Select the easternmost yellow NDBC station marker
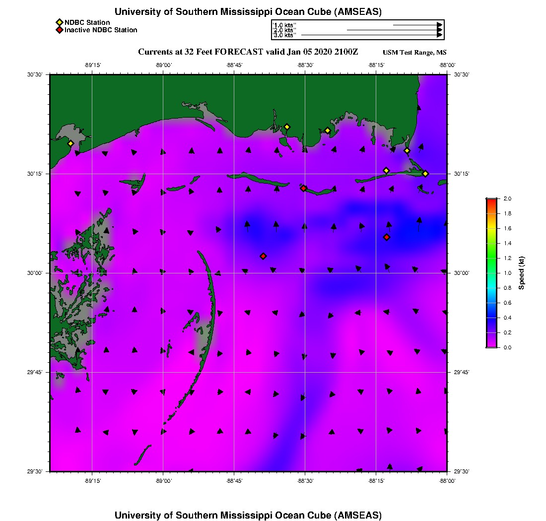 tap(425, 174)
